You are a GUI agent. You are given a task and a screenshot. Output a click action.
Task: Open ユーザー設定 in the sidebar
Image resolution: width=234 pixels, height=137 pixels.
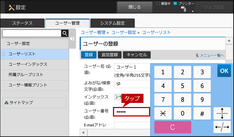pos(35,44)
